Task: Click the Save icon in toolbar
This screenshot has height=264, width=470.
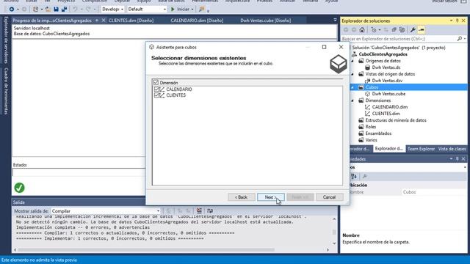Action: coord(56,10)
